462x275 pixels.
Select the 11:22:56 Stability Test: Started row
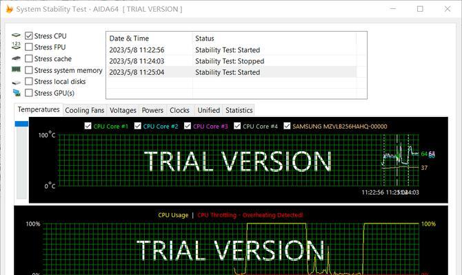point(231,50)
